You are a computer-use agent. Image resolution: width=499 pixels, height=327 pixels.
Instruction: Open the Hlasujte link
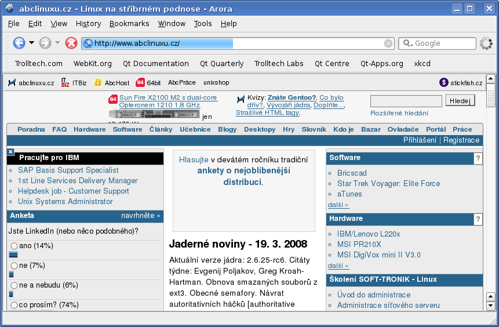(x=194, y=159)
